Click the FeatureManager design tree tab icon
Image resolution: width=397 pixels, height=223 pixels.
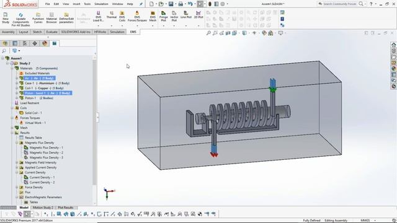click(x=5, y=43)
